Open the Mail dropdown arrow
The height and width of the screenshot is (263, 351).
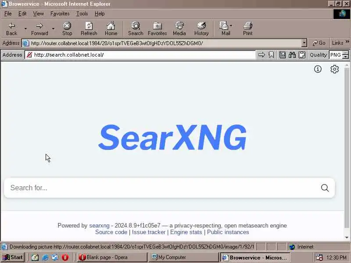click(232, 25)
